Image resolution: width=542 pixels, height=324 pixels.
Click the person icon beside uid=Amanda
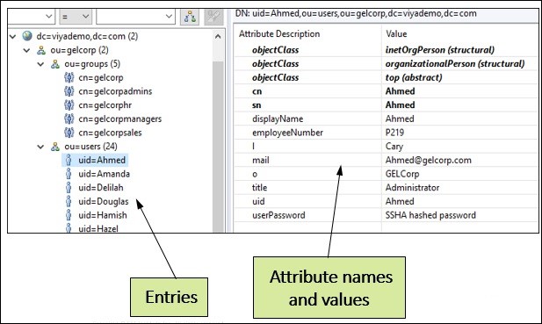pos(69,173)
